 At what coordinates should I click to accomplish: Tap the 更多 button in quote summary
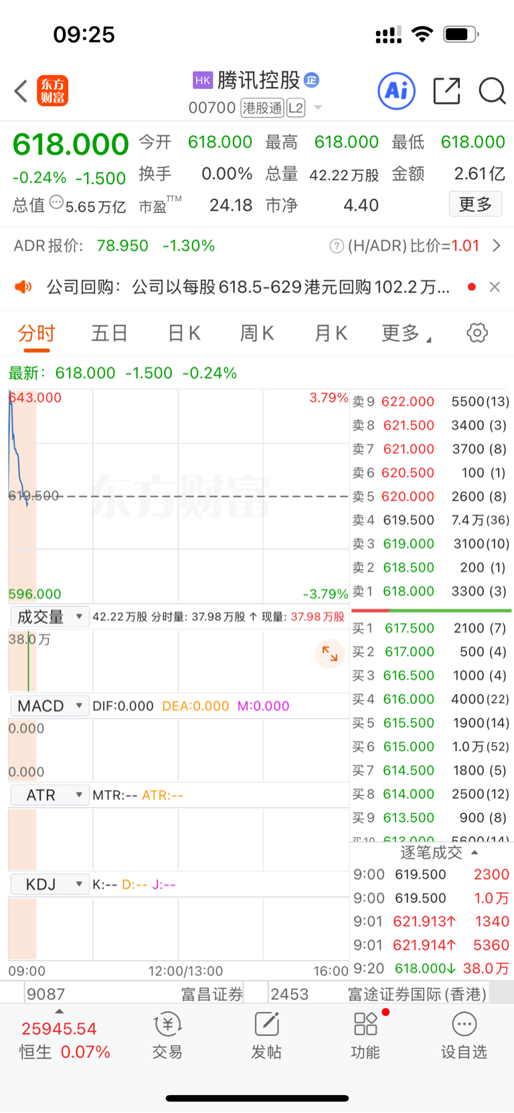pyautogui.click(x=475, y=204)
